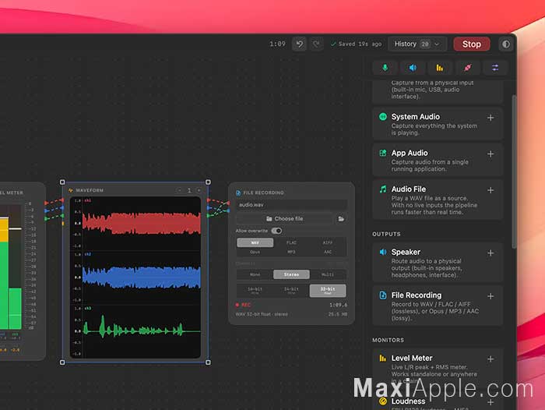The image size is (545, 410).
Task: Click the Speaker icon in Outputs list
Action: coord(383,252)
